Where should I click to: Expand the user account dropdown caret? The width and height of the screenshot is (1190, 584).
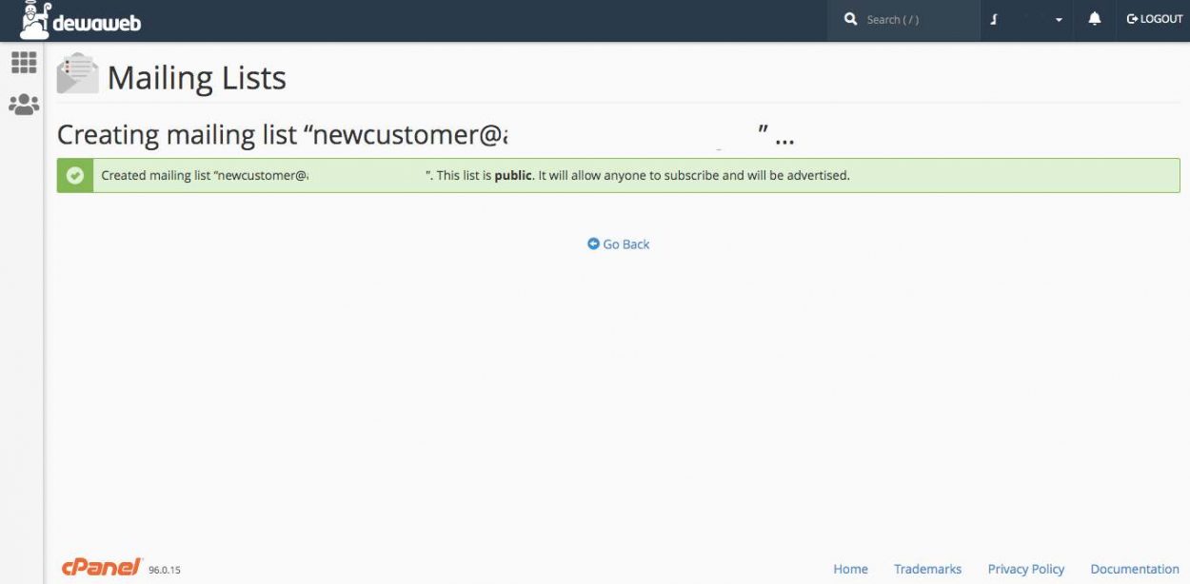click(x=1059, y=20)
